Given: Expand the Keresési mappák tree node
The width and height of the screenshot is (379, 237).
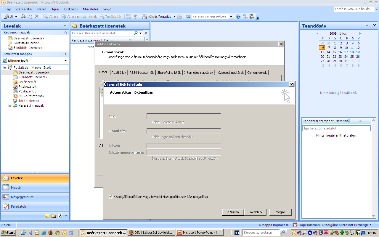Looking at the screenshot, I should tap(10, 105).
